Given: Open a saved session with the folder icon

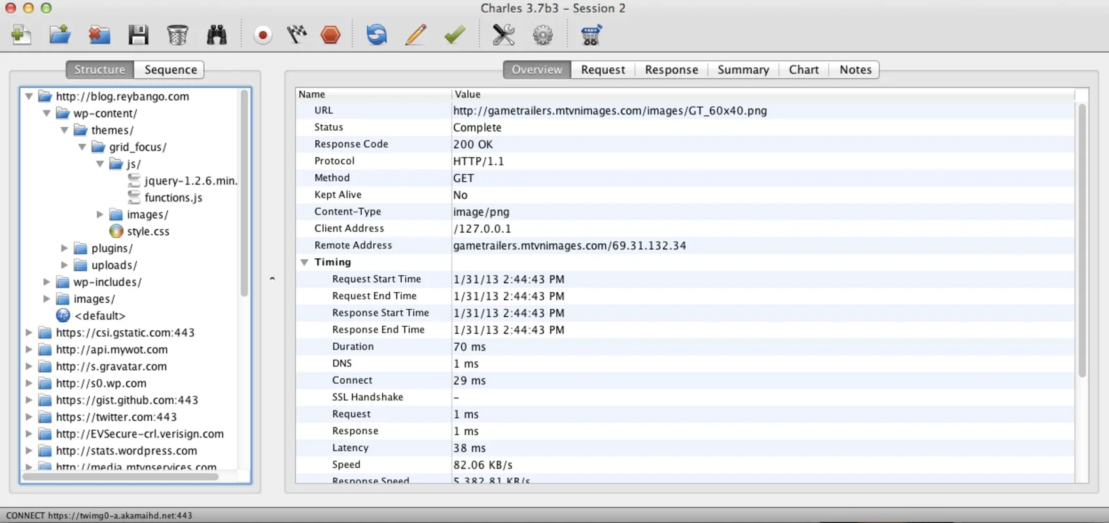Looking at the screenshot, I should 60,34.
